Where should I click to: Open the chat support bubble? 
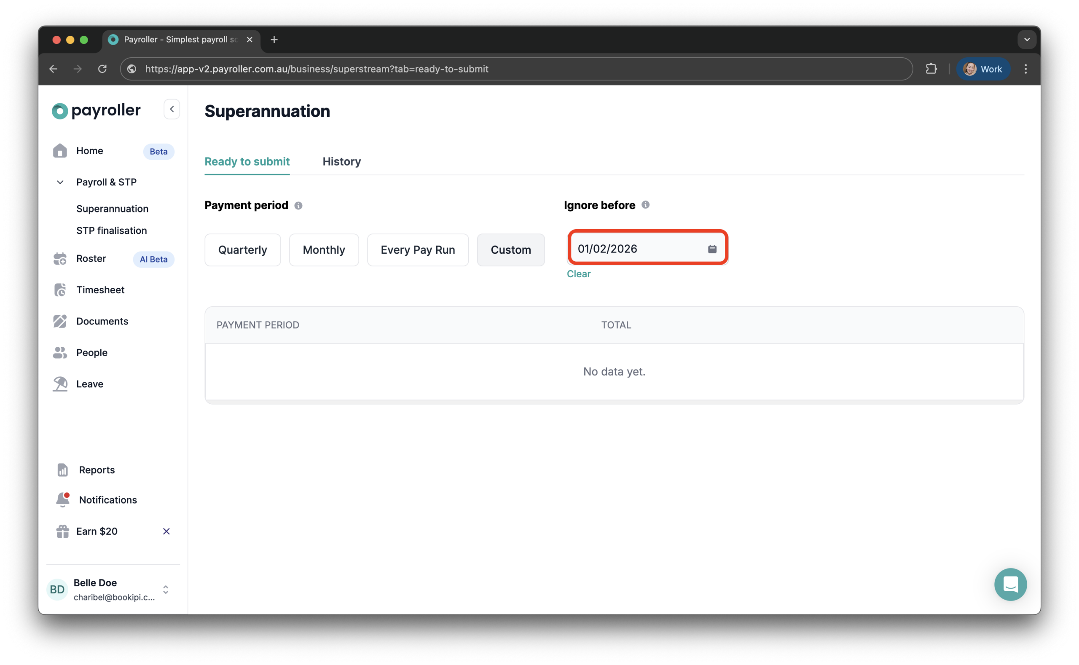pos(1010,585)
